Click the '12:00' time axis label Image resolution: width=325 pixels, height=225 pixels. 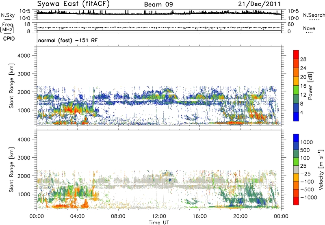[x=159, y=216]
